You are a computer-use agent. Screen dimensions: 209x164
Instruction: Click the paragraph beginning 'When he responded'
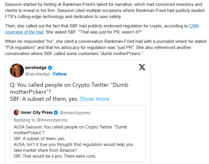coord(106,47)
